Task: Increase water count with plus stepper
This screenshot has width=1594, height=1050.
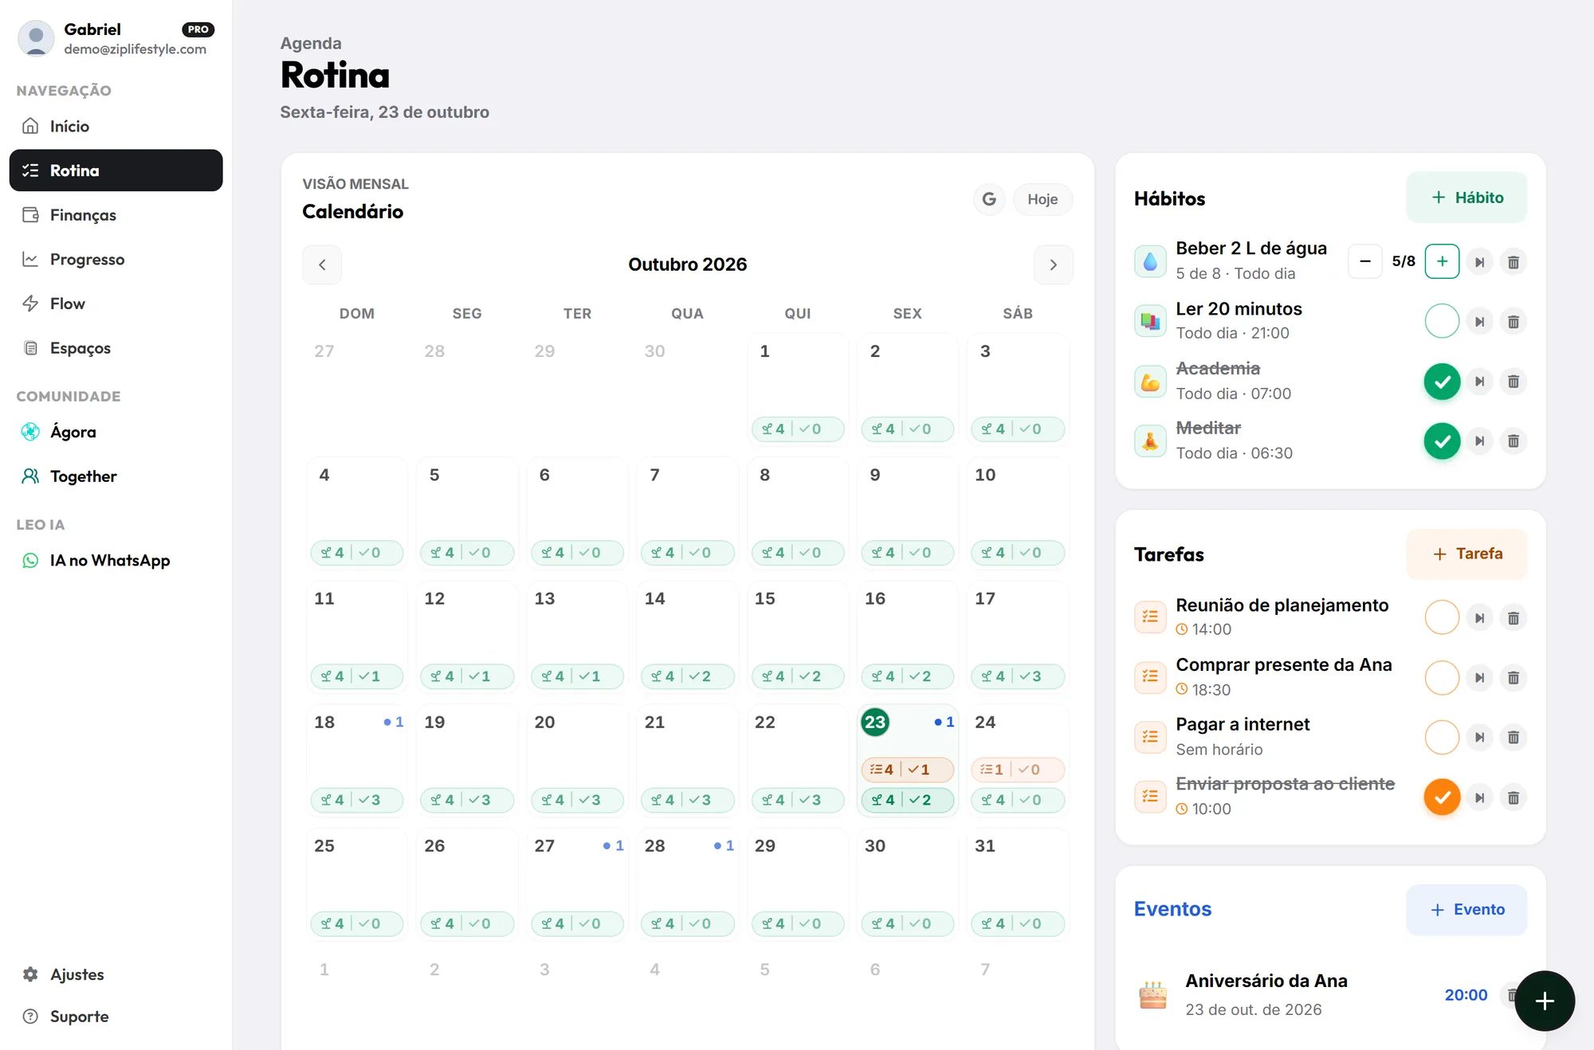Action: coord(1442,261)
